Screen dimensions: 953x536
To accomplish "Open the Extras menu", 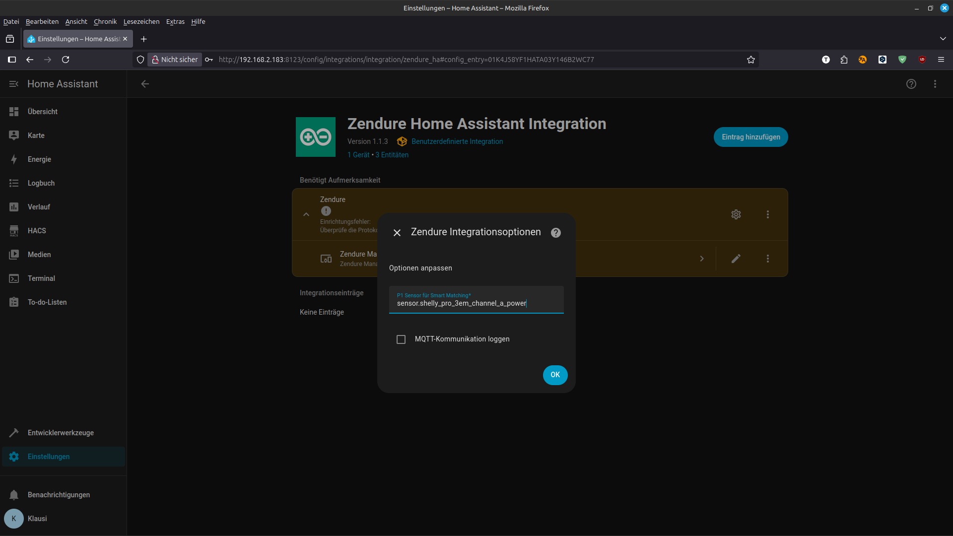I will coord(175,21).
